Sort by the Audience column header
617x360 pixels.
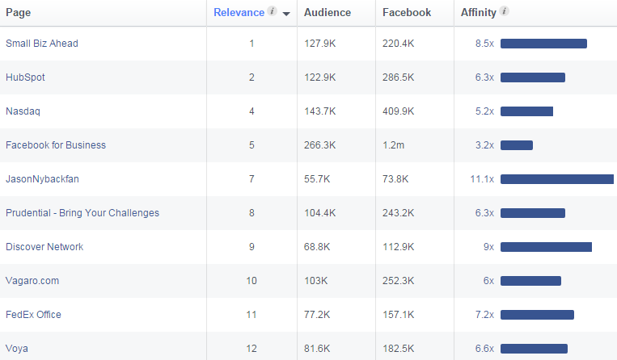pos(328,13)
